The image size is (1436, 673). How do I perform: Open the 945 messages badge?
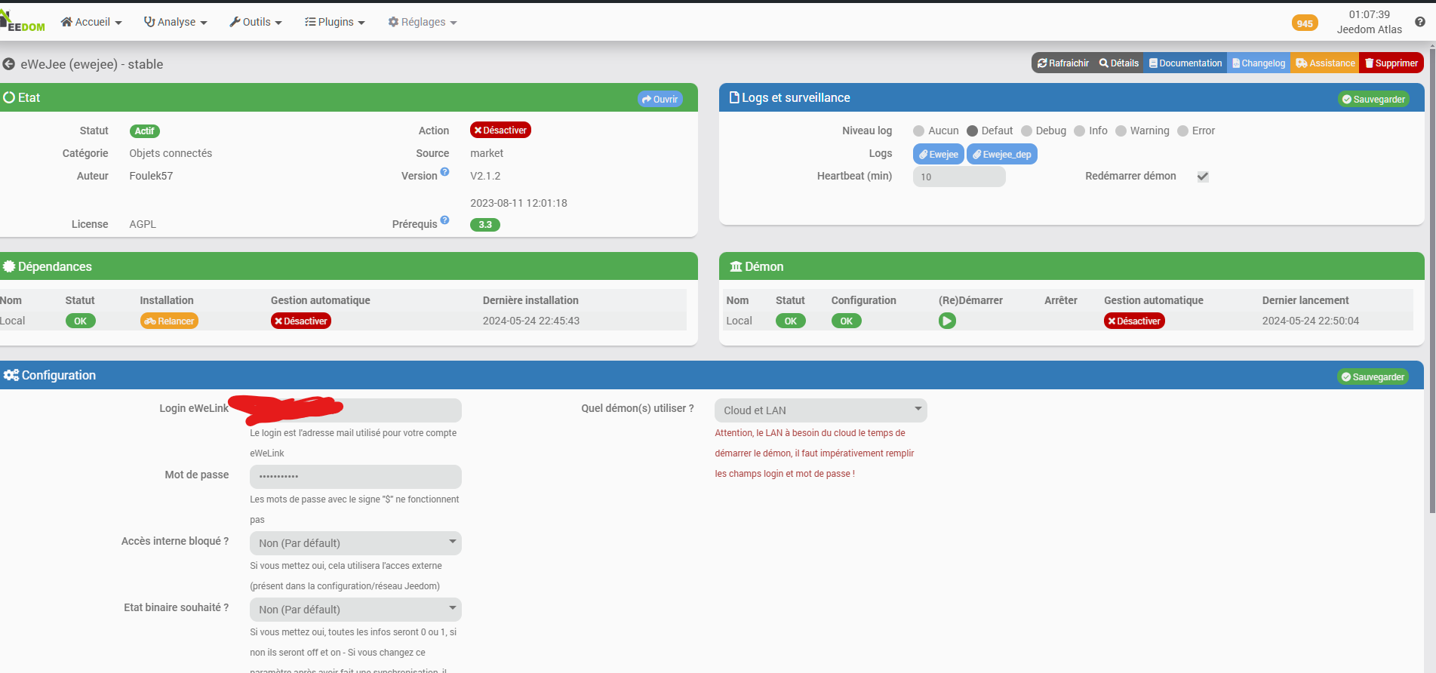point(1305,23)
